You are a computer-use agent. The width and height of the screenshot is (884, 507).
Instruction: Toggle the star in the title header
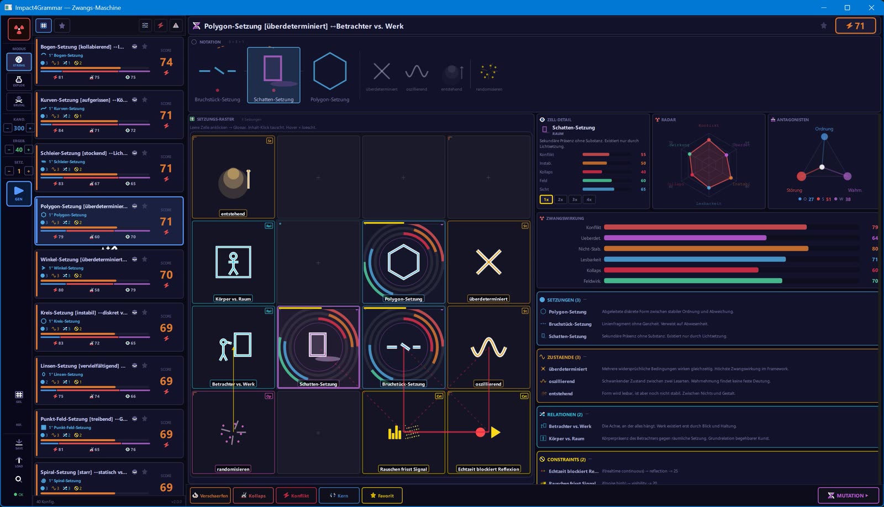pos(824,26)
